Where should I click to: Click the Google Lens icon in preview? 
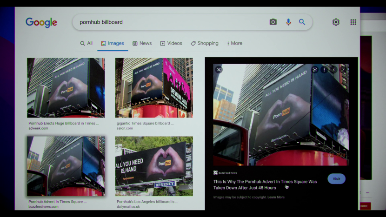tap(315, 70)
